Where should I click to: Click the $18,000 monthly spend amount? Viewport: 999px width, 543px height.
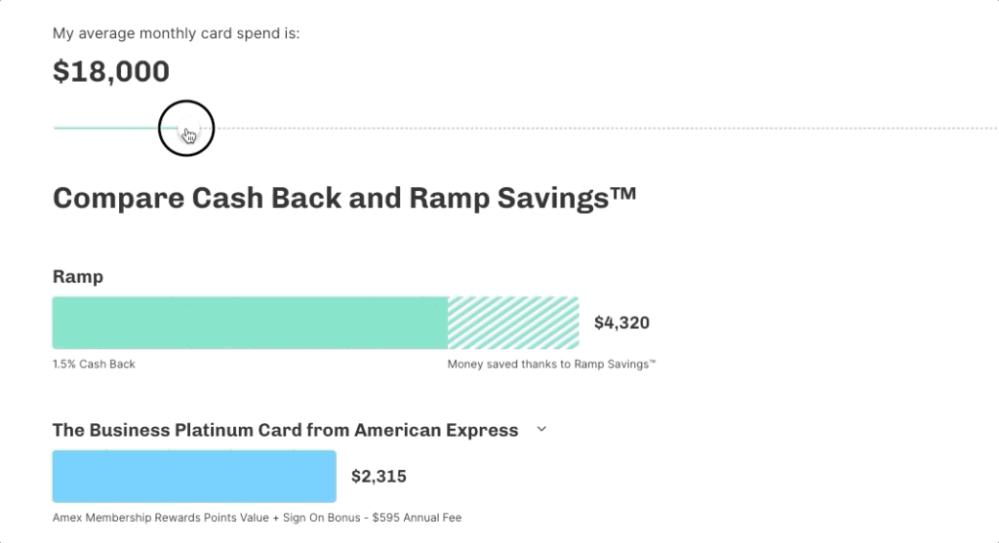[x=111, y=71]
